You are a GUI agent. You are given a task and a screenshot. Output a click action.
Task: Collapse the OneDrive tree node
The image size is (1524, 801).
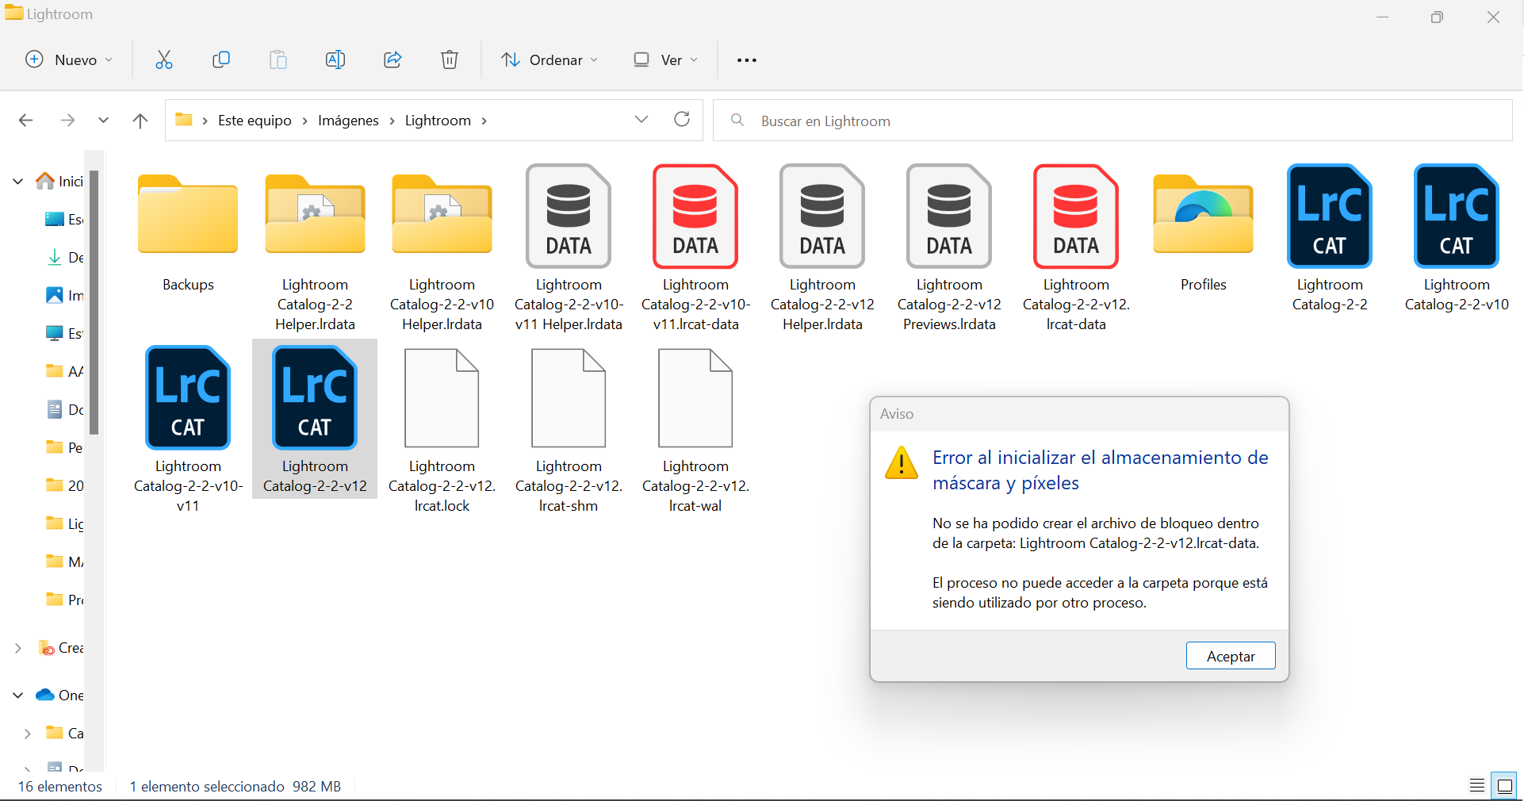click(18, 696)
